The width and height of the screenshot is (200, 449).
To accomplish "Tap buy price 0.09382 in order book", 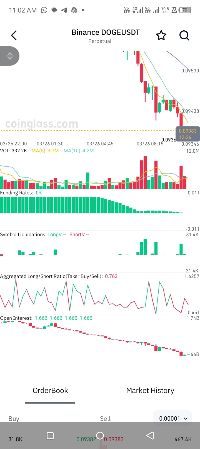I will tap(86, 439).
